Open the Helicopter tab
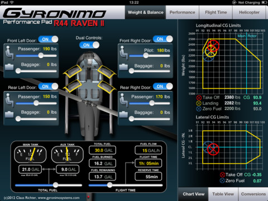The height and width of the screenshot is (201, 268). [x=249, y=12]
